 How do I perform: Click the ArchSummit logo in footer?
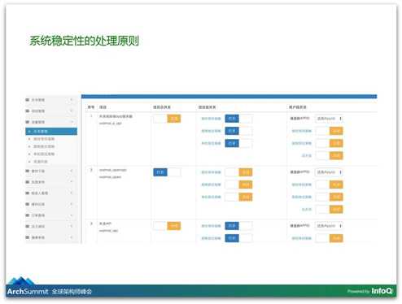tap(28, 291)
